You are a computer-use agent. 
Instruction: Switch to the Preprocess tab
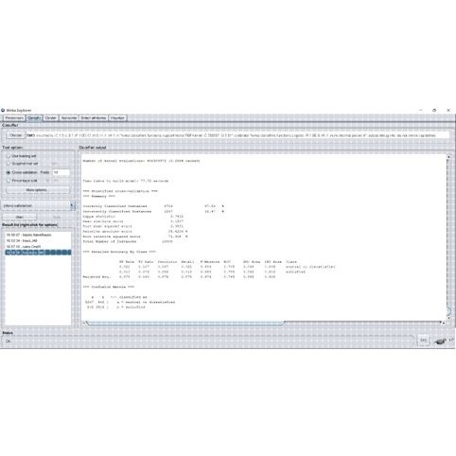14,118
